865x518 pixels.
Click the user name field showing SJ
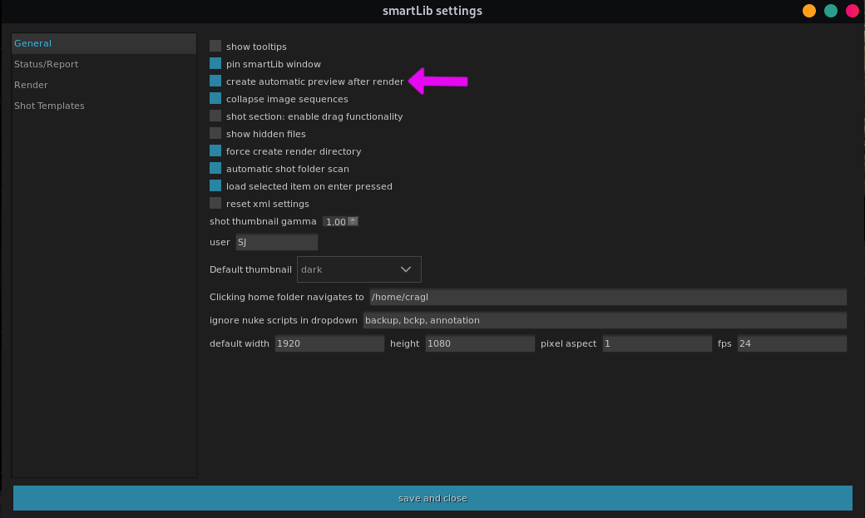pyautogui.click(x=276, y=242)
